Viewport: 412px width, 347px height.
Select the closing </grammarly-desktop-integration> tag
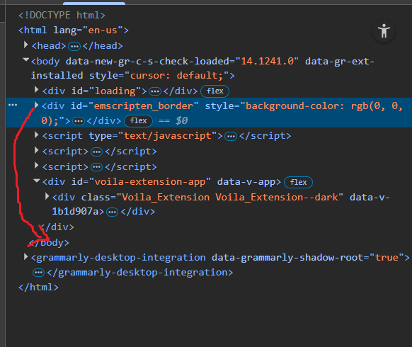click(x=139, y=273)
